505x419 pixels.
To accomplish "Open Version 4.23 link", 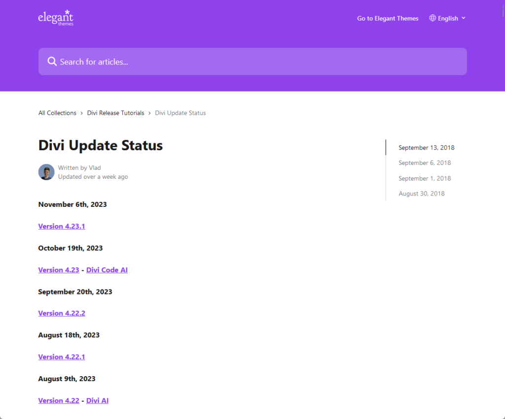I will click(x=59, y=270).
